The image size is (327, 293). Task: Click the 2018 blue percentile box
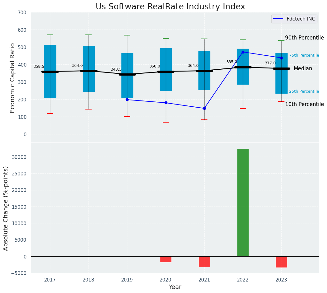click(89, 69)
